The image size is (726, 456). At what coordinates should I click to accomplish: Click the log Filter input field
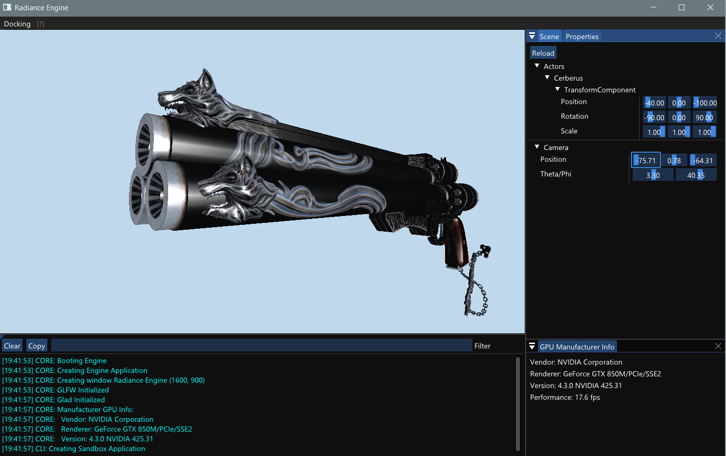tap(262, 346)
